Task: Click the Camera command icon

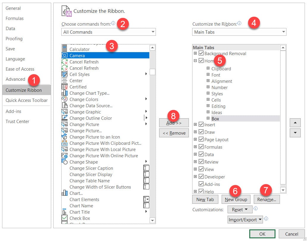Action: pyautogui.click(x=65, y=55)
